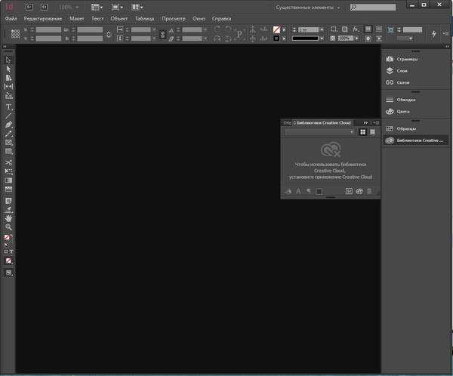
Task: Select the Type tool in the toolbox
Action: 9,106
